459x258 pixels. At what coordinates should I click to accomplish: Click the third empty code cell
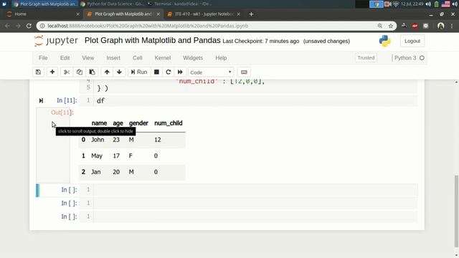255,216
